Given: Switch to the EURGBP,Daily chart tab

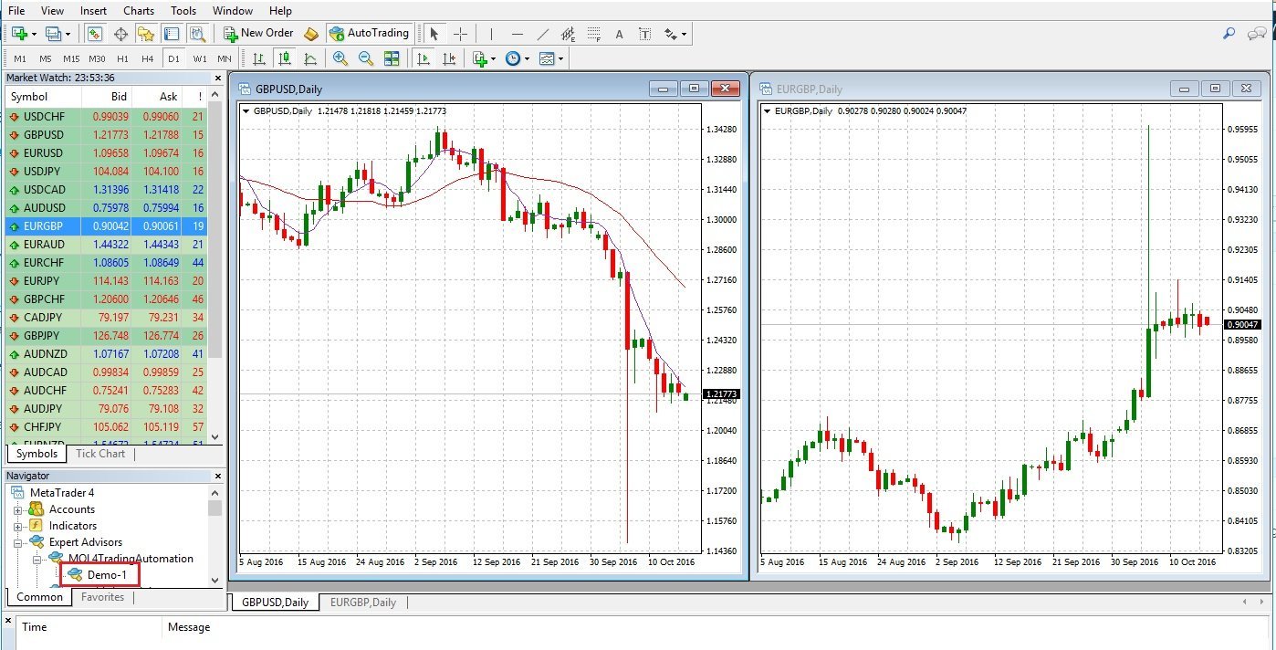Looking at the screenshot, I should pyautogui.click(x=362, y=603).
